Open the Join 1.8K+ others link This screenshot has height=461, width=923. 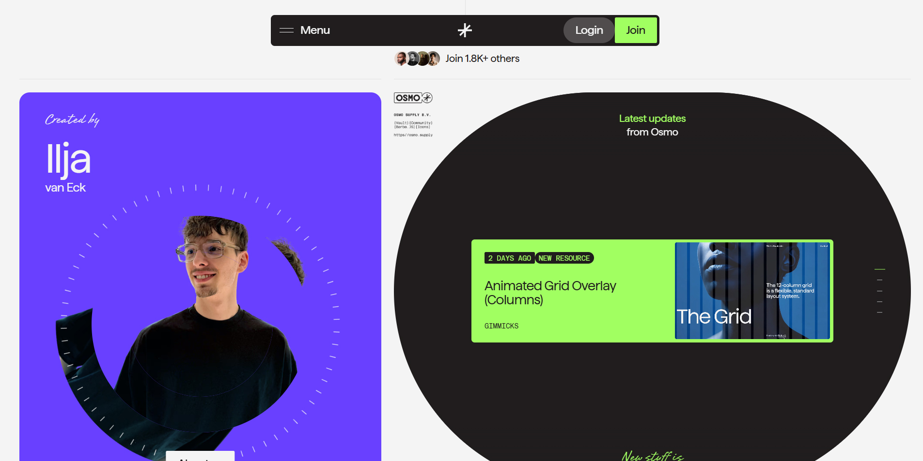coord(483,59)
